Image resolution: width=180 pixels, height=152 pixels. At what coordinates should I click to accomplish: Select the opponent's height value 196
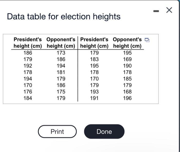point(127,98)
